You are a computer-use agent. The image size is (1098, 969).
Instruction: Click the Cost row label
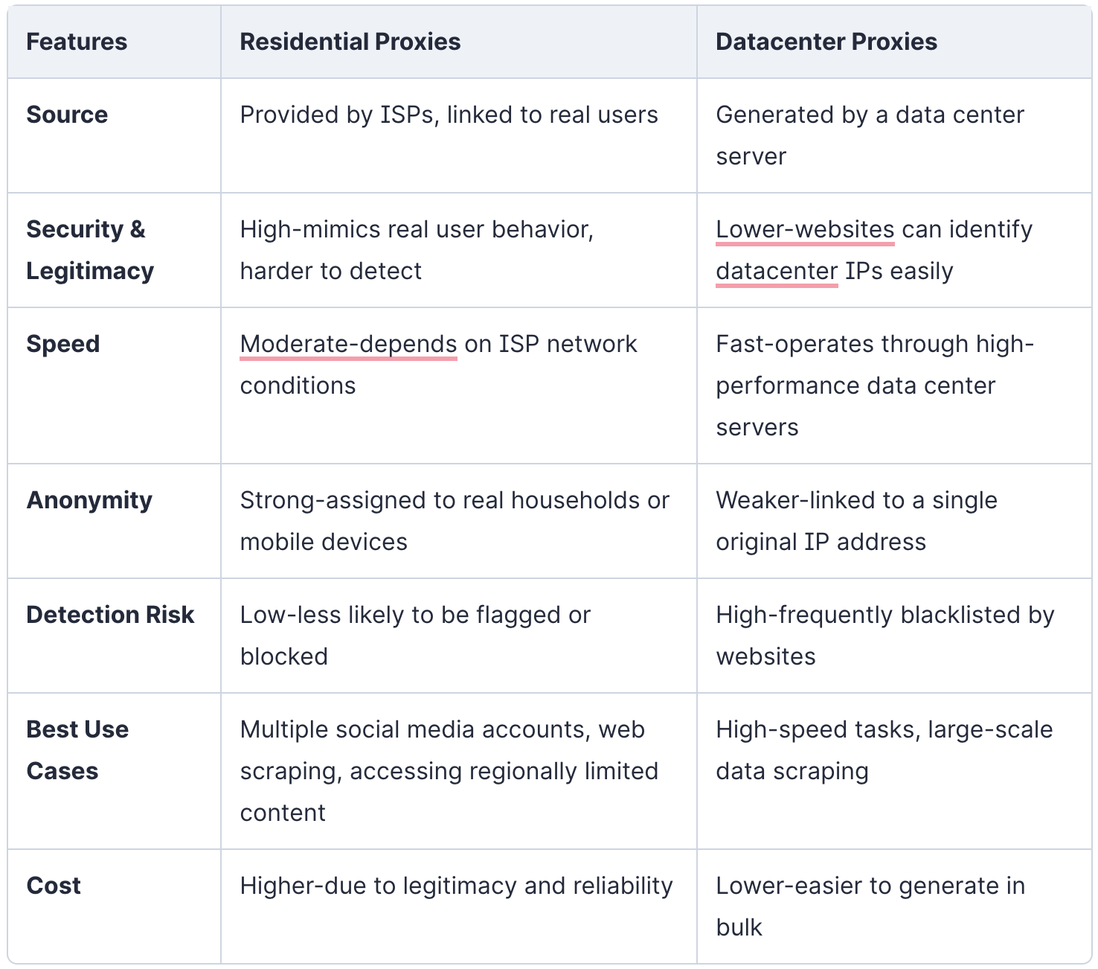(x=54, y=886)
